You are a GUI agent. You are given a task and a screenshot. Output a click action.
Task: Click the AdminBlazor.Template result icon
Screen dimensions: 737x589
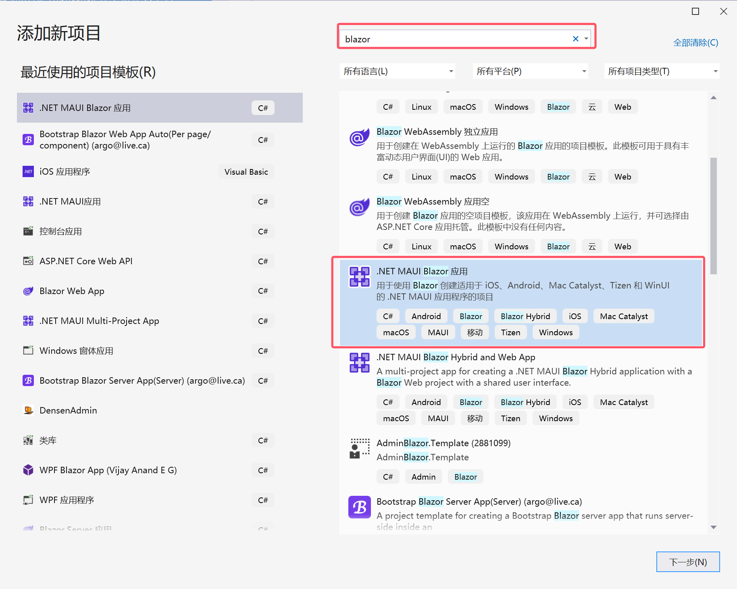tap(359, 449)
